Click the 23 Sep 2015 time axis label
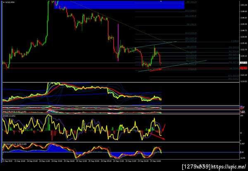The height and width of the screenshot is (171, 248). (x=7, y=161)
